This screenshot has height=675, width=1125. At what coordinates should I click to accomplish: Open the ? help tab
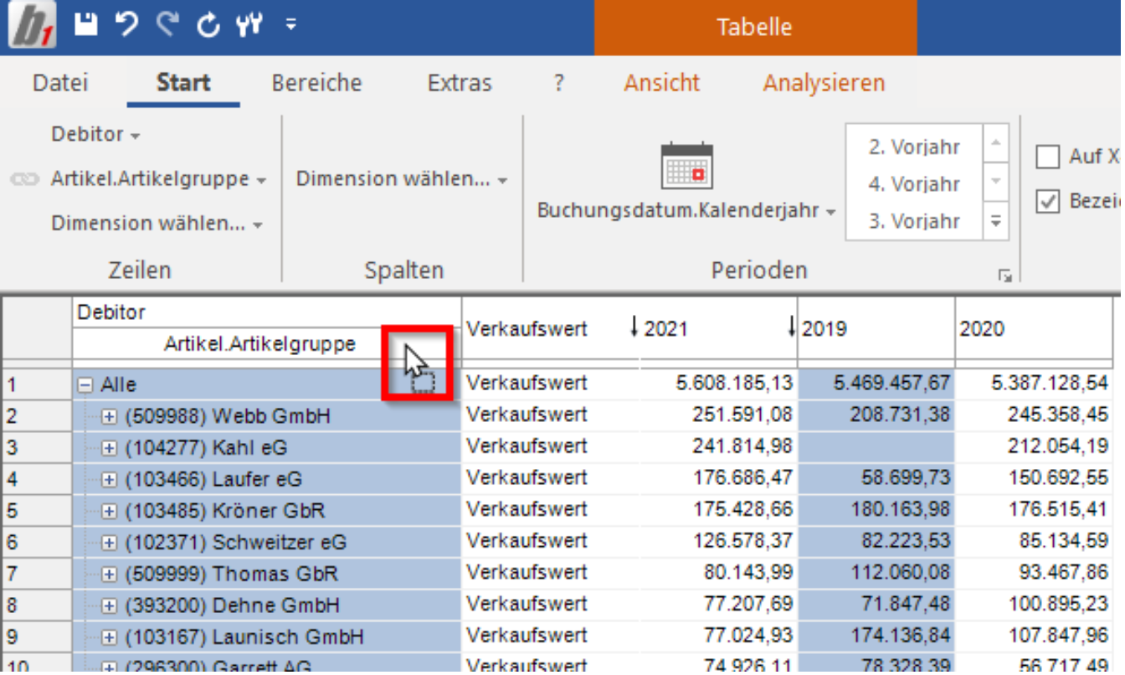tap(558, 83)
